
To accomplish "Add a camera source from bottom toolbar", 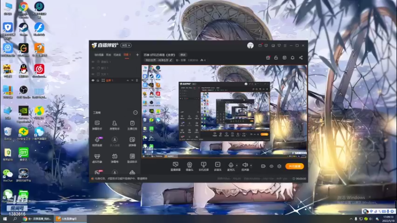I will [x=190, y=167].
